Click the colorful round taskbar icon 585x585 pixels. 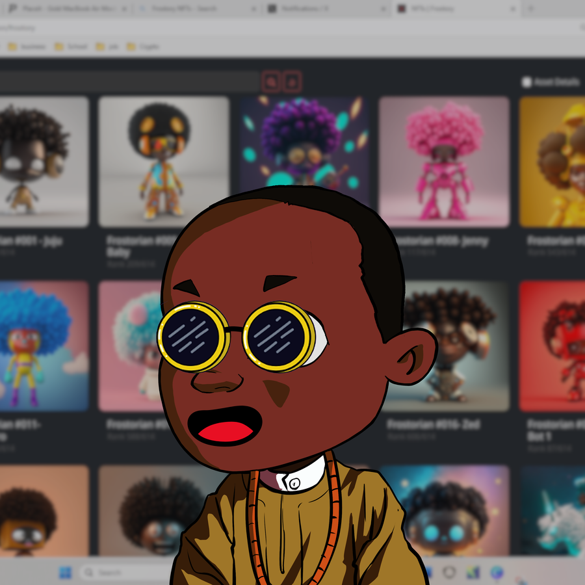point(497,573)
